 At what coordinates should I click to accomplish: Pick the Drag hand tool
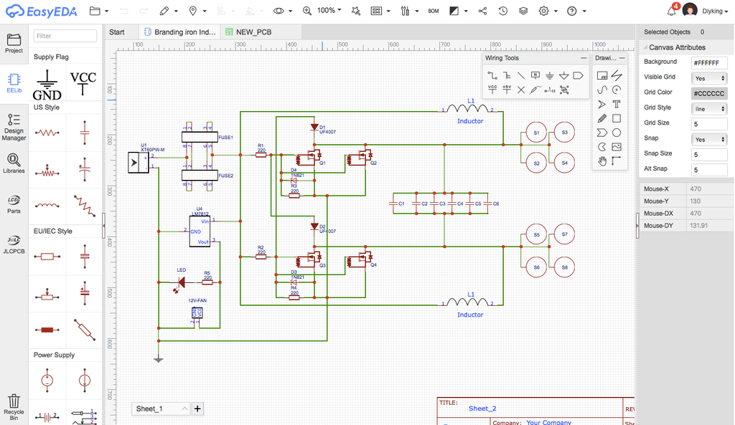[602, 160]
